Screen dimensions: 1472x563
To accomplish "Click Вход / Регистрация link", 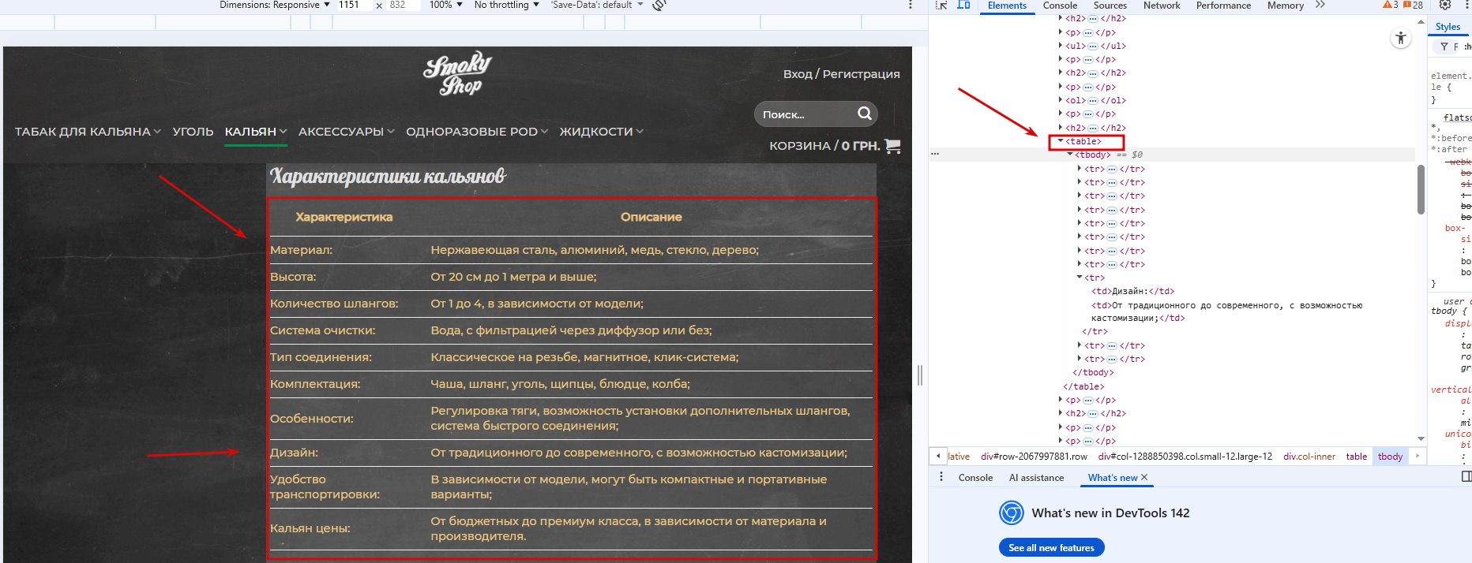I will 841,74.
